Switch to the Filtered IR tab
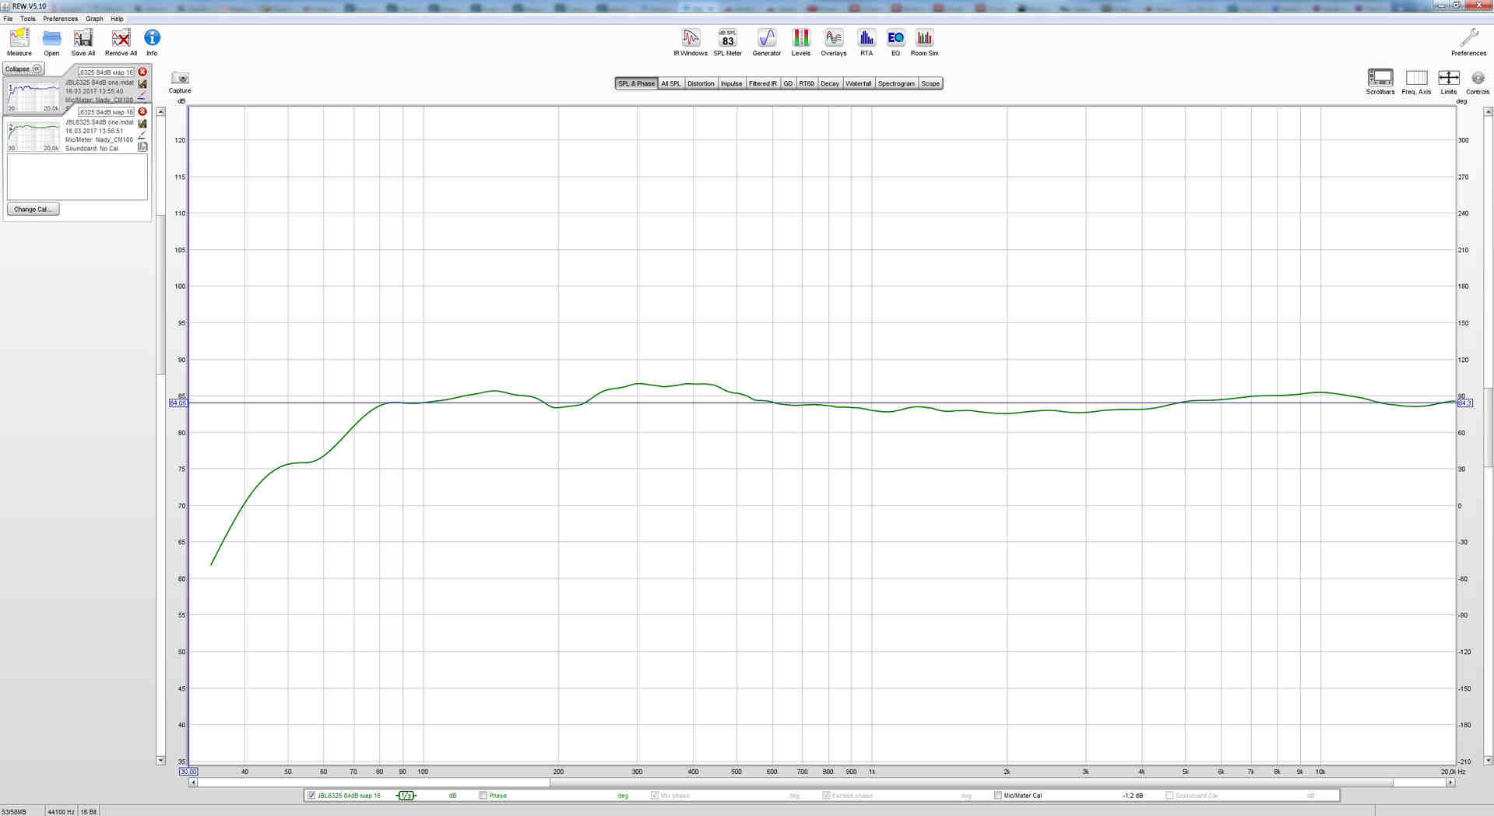Image resolution: width=1494 pixels, height=816 pixels. click(x=762, y=83)
